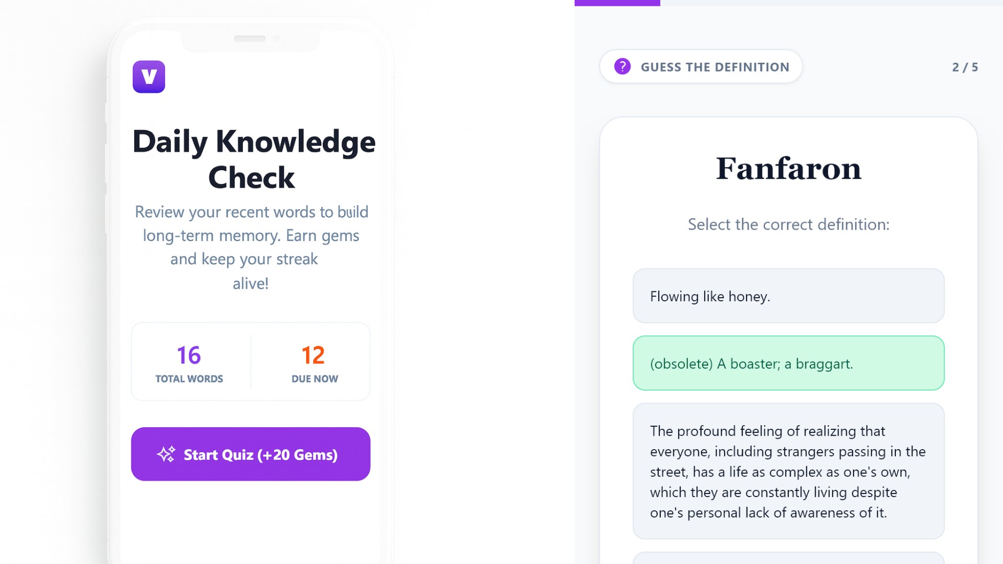Click the "Select the correct definition:" prompt
The height and width of the screenshot is (564, 1003).
(788, 225)
